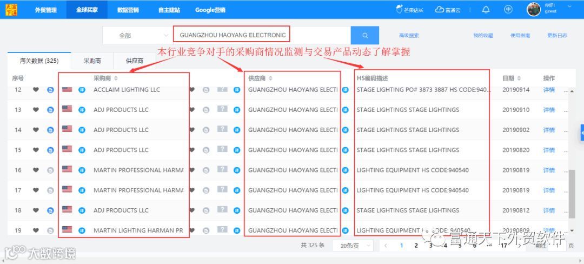Open Google营销 menu
The image size is (584, 264).
point(210,10)
